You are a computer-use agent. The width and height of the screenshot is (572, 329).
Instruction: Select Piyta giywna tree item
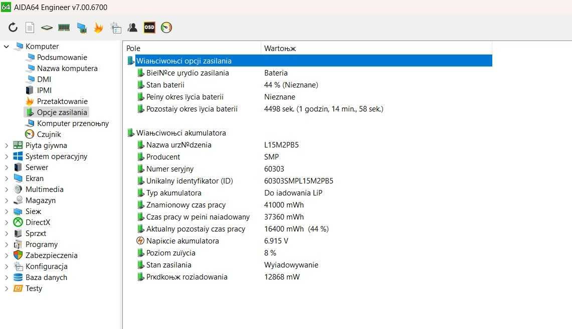[x=46, y=145]
